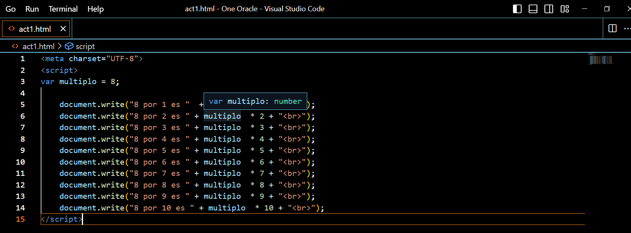Click the highlighted "multiplo" on line 6

coord(222,116)
